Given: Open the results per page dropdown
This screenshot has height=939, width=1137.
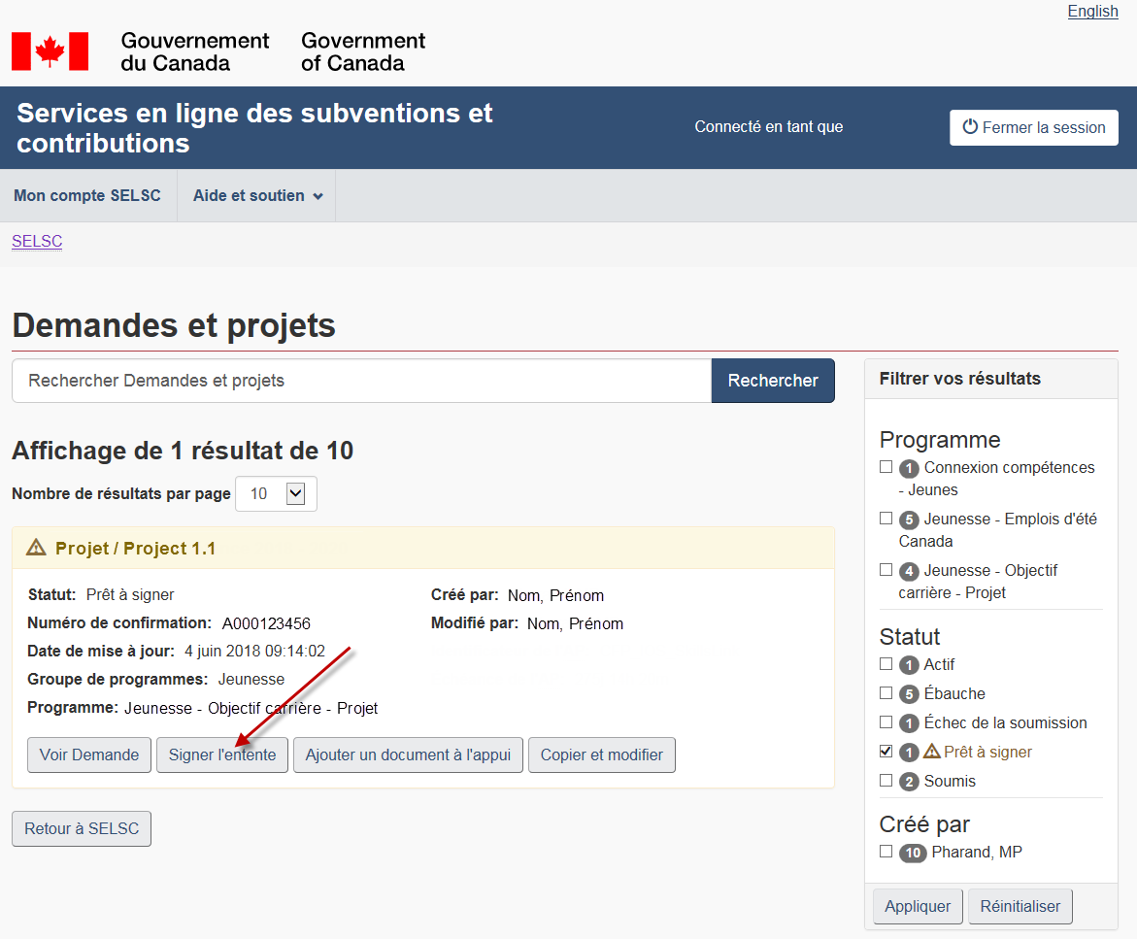Looking at the screenshot, I should click(276, 493).
